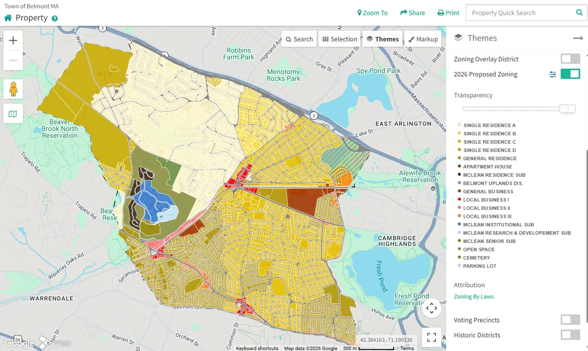Collapse the Themes panel with the arrow
This screenshot has height=351, width=588.
[578, 38]
